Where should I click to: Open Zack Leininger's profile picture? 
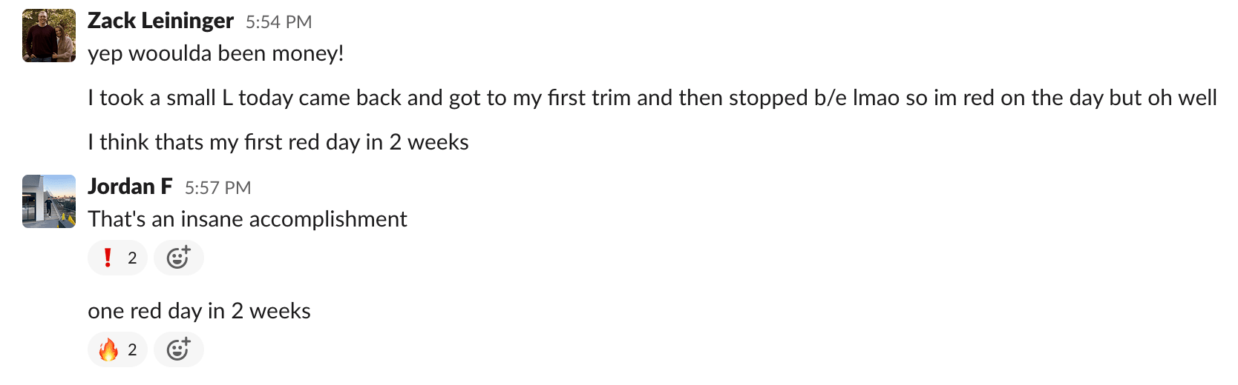point(49,36)
